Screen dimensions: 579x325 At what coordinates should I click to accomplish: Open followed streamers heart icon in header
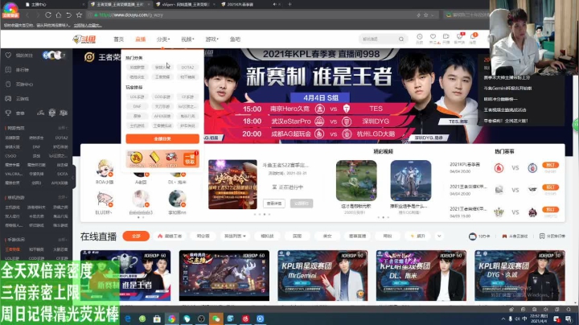(433, 37)
